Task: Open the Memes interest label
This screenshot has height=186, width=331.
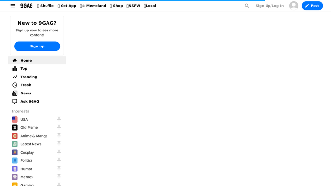Action: tap(27, 177)
